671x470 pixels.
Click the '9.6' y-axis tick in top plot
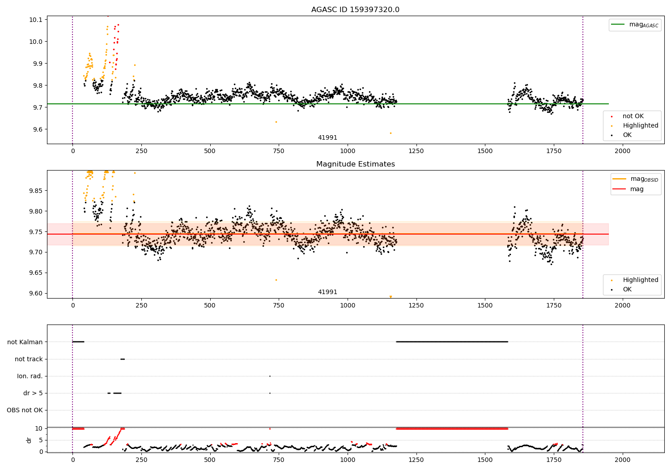pos(38,129)
